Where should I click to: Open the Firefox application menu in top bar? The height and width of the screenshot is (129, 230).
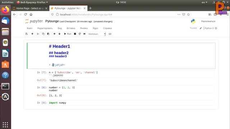coord(32,2)
